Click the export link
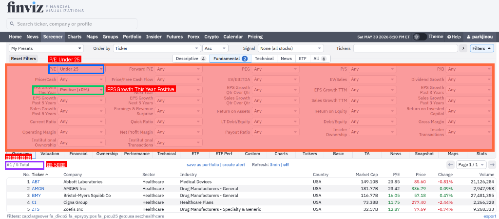 click(489, 216)
